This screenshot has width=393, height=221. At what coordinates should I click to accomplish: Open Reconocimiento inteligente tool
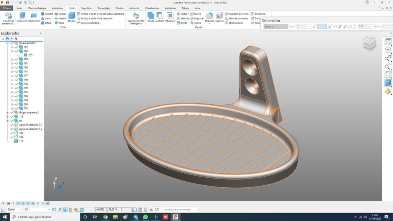(x=136, y=18)
